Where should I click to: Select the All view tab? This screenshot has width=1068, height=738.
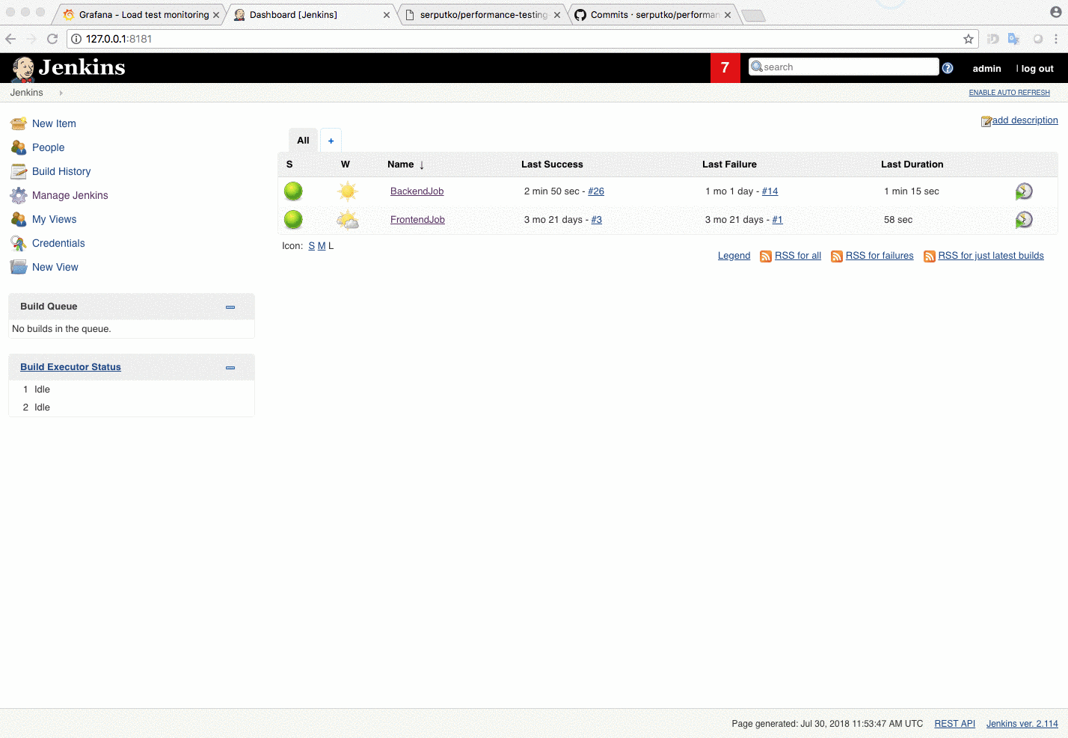pos(303,140)
